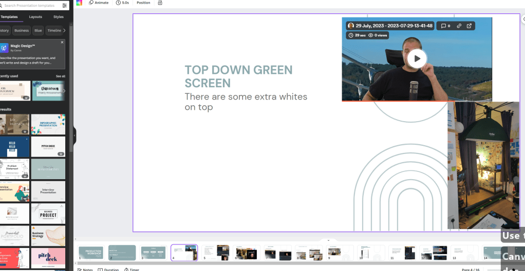The image size is (525, 271).
Task: Select the Interview Presentation grey template
Action: pyautogui.click(x=48, y=191)
